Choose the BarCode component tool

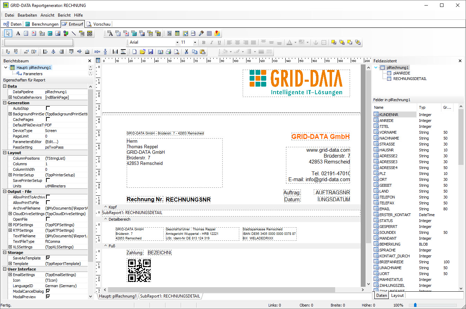(82, 33)
